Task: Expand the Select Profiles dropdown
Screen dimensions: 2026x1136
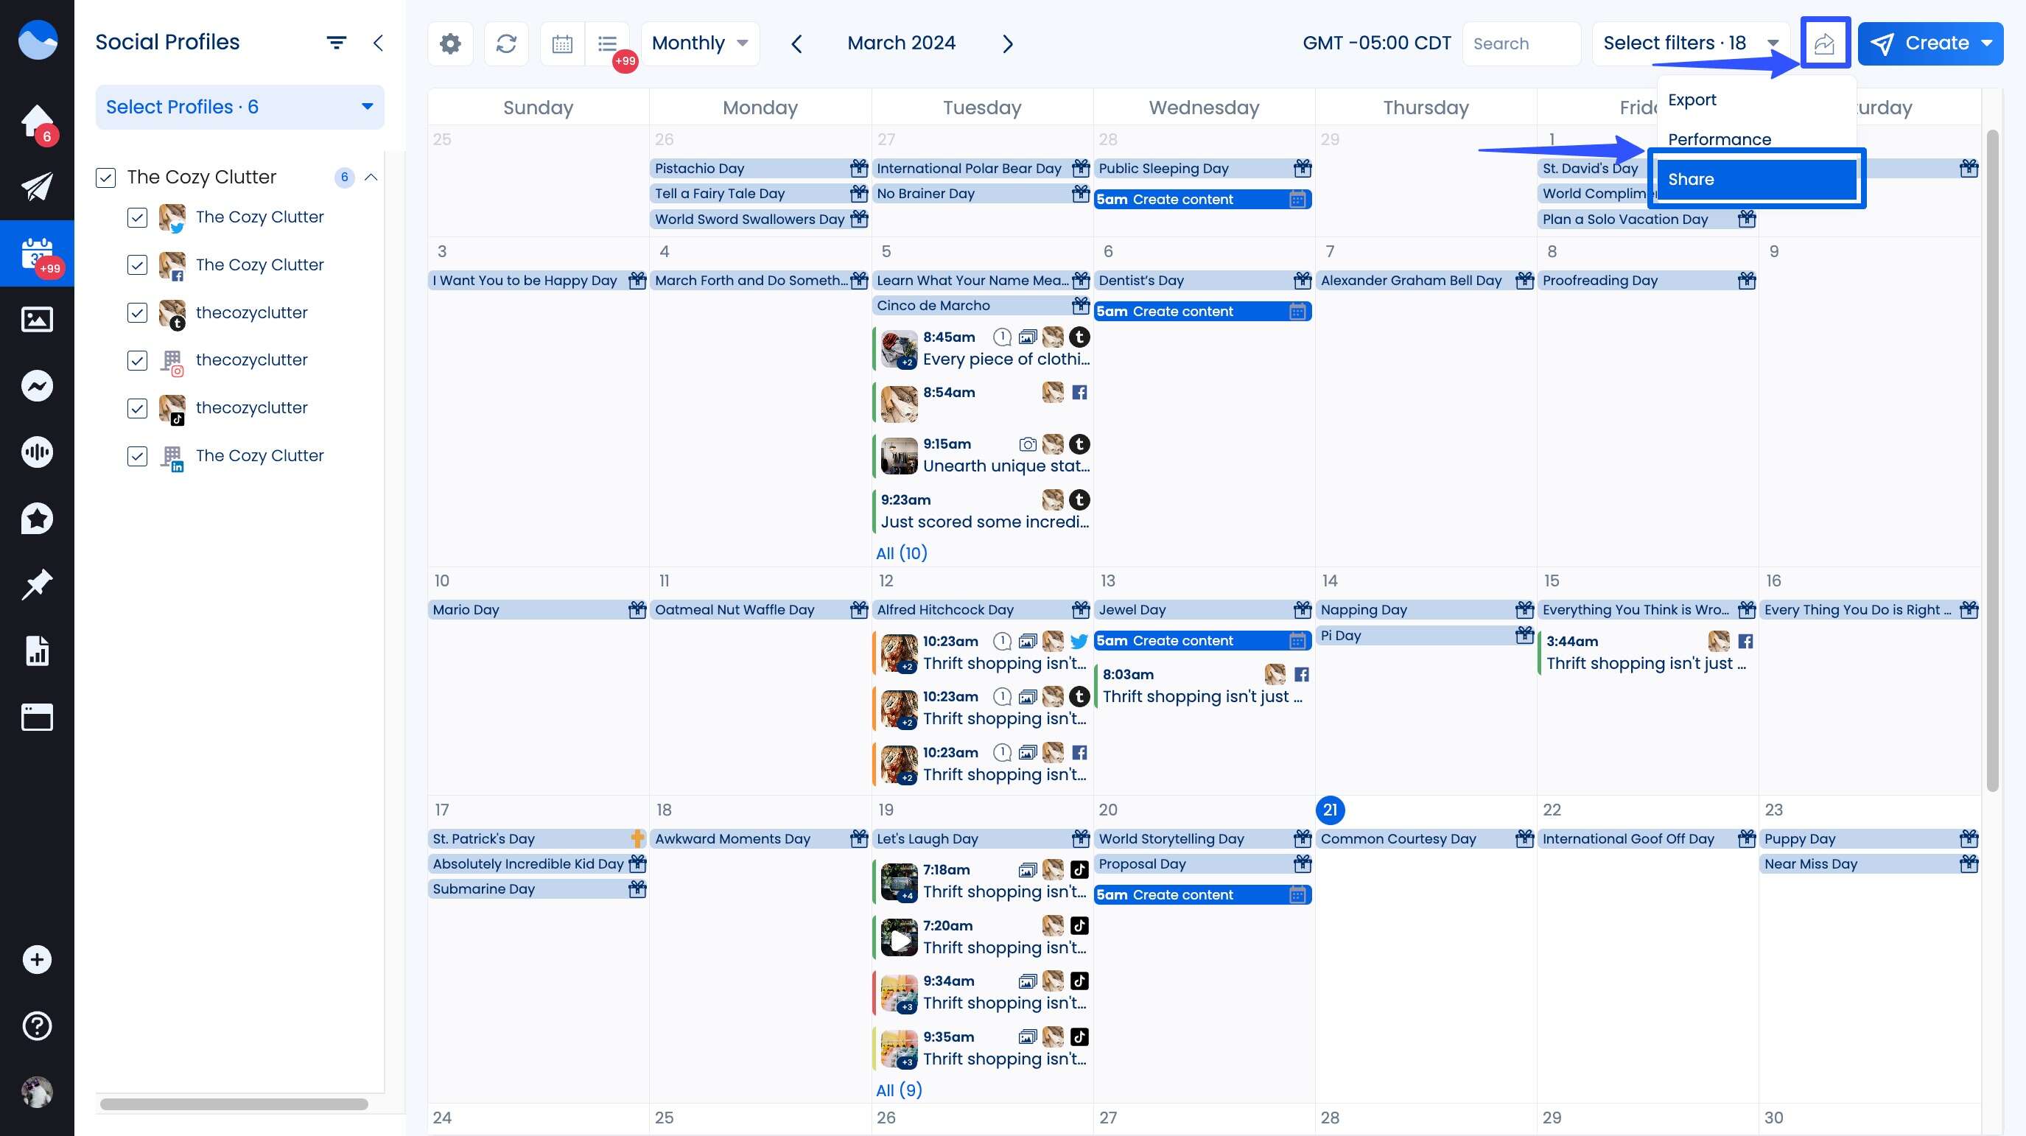Action: 239,107
